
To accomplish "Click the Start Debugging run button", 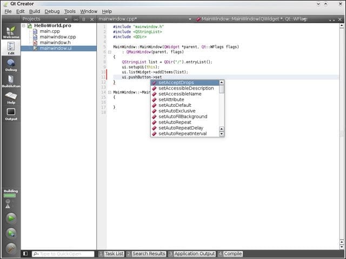I will 11,234.
